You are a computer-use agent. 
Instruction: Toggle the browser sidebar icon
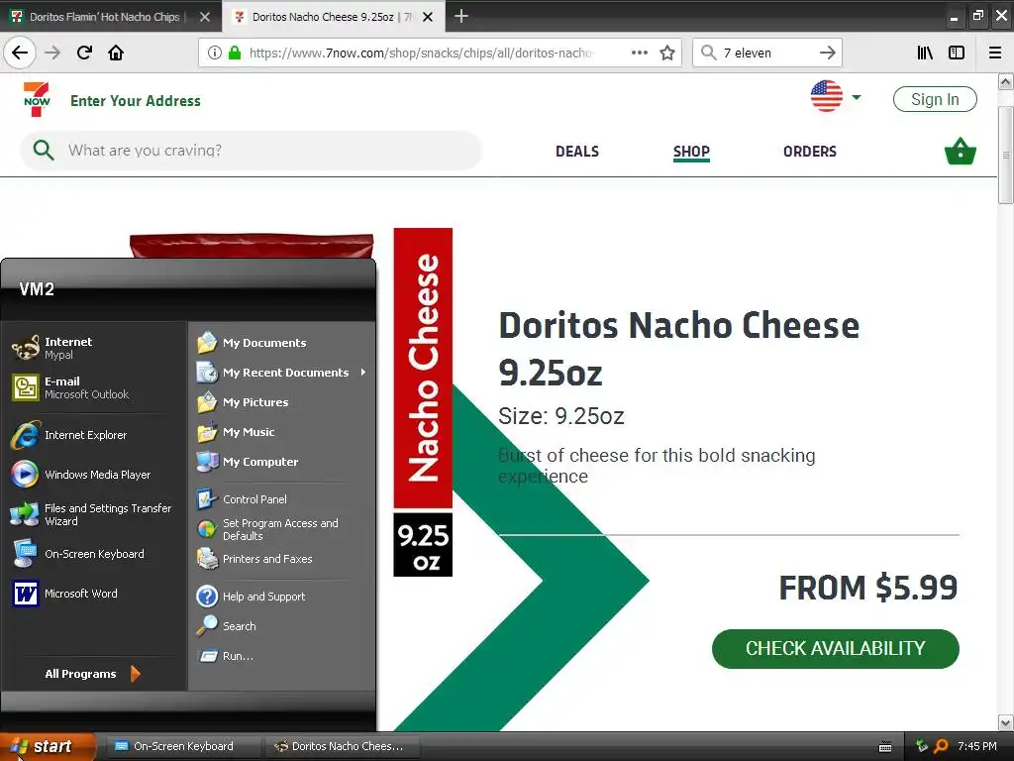tap(957, 53)
